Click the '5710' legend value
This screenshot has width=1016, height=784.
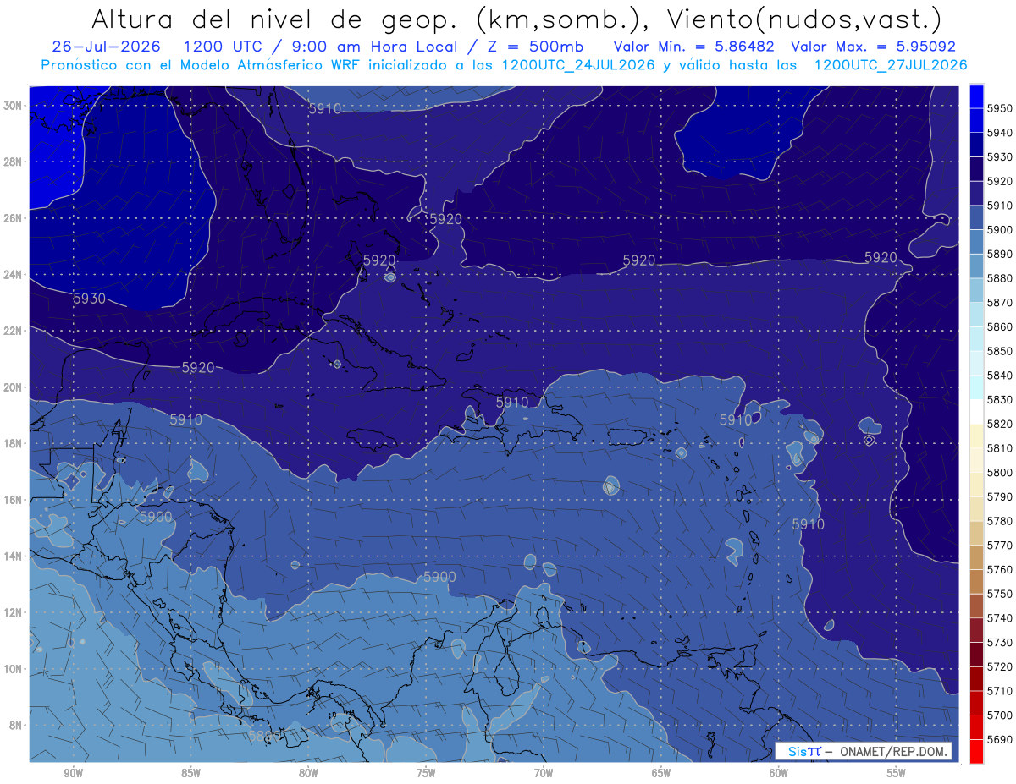tap(1000, 690)
